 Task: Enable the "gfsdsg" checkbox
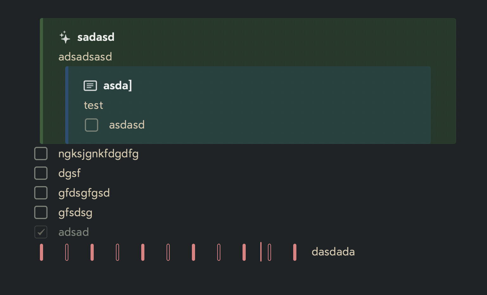[41, 212]
